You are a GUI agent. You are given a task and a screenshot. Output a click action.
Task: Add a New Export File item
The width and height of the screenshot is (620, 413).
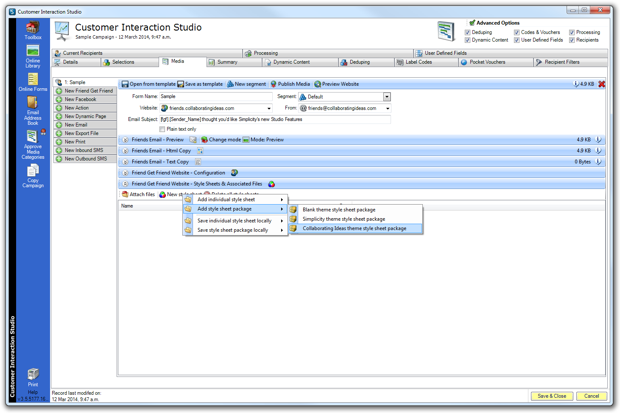(85, 133)
